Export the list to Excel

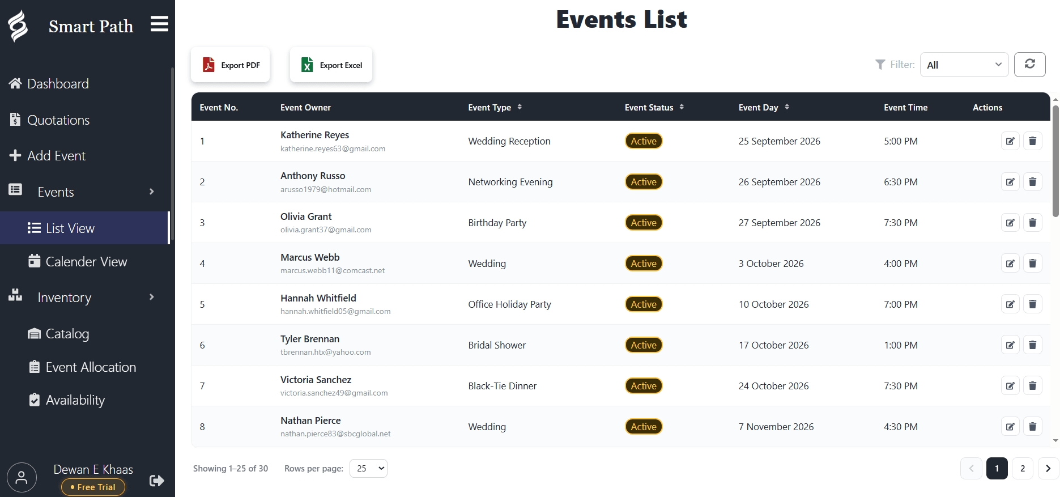point(331,65)
